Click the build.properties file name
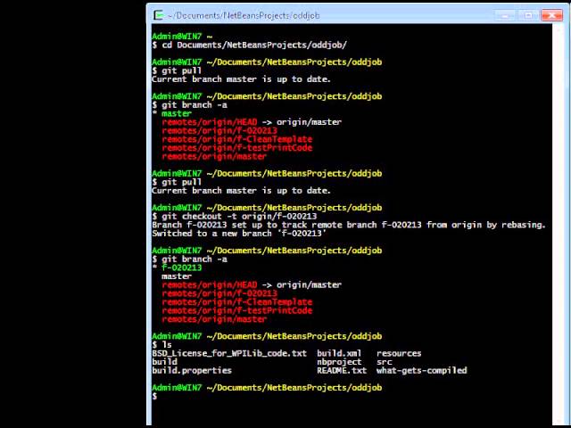Viewport: 571px width, 428px height. click(x=192, y=371)
